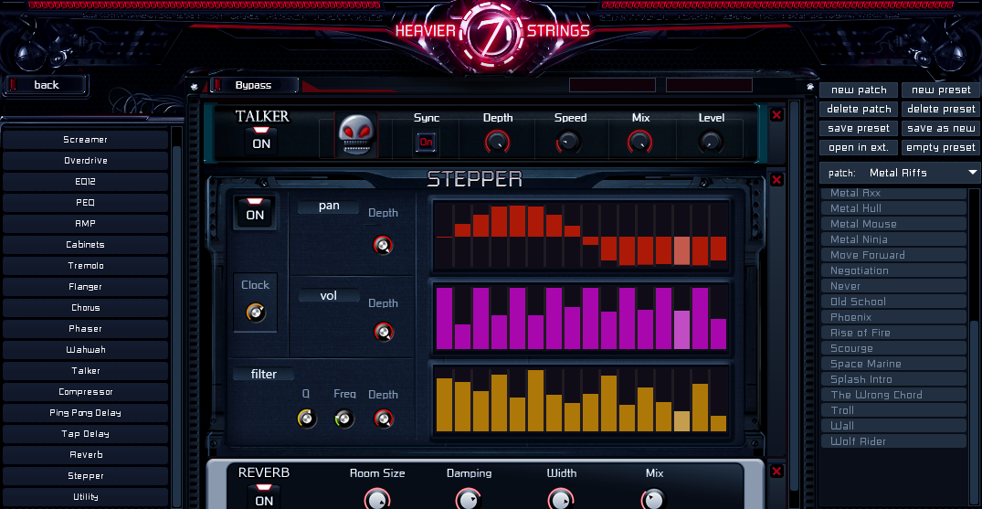Click the Talker Level knob
This screenshot has height=509, width=982.
pyautogui.click(x=710, y=142)
